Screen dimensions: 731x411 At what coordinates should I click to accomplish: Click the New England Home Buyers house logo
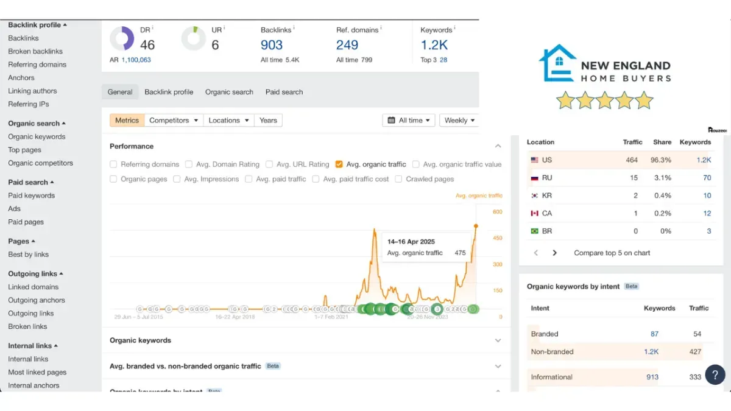[557, 63]
